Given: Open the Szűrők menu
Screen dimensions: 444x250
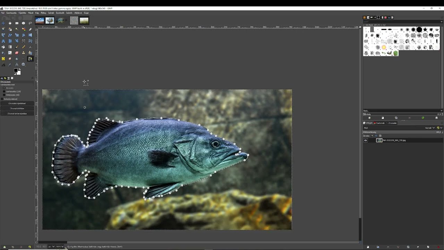Looking at the screenshot, I should 69,13.
